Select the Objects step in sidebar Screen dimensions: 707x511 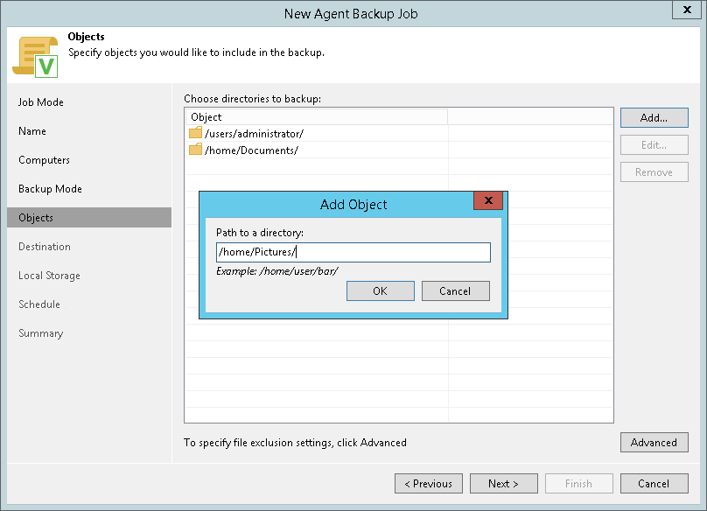36,218
